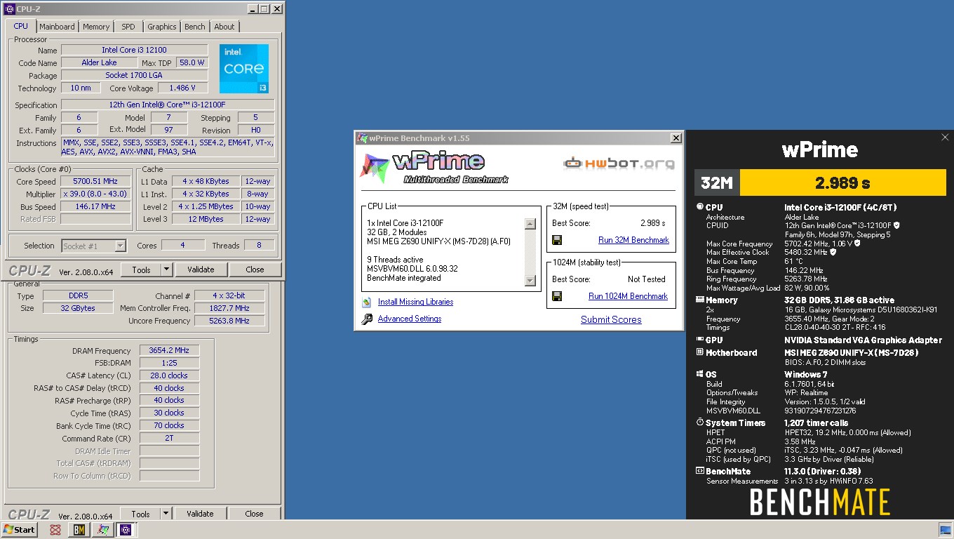Click the Windows OS icon in BenchMate
The height and width of the screenshot is (539, 954).
point(699,374)
